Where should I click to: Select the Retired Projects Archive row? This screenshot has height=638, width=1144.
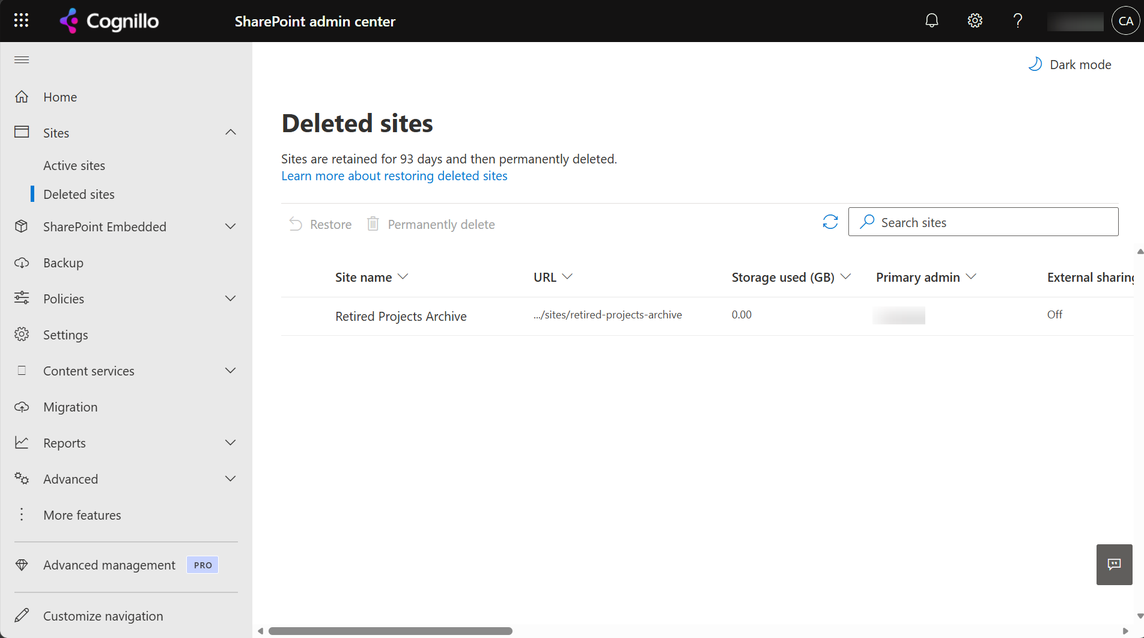coord(707,316)
